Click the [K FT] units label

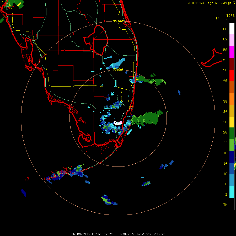click(222, 18)
